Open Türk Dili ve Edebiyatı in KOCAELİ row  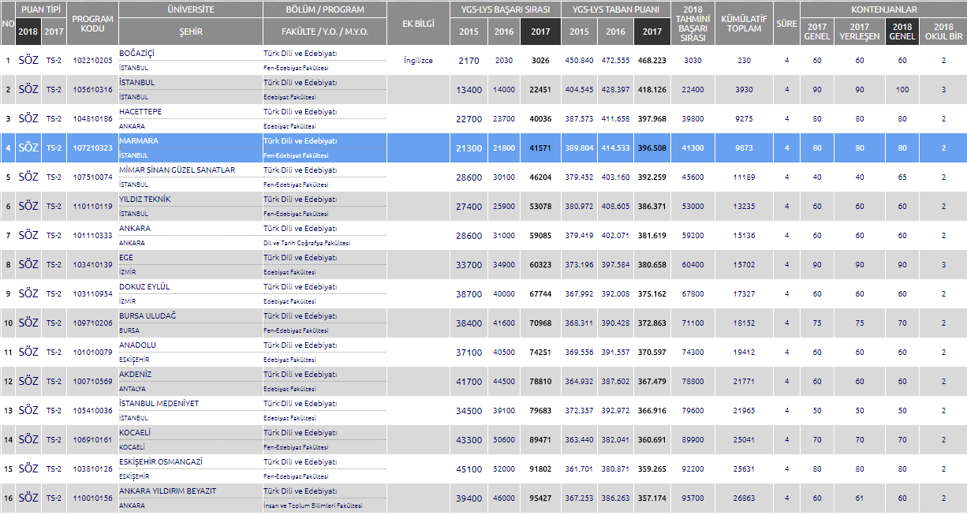(x=300, y=433)
